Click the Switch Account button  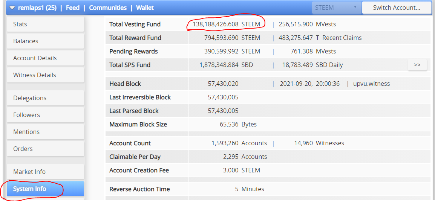click(x=396, y=8)
